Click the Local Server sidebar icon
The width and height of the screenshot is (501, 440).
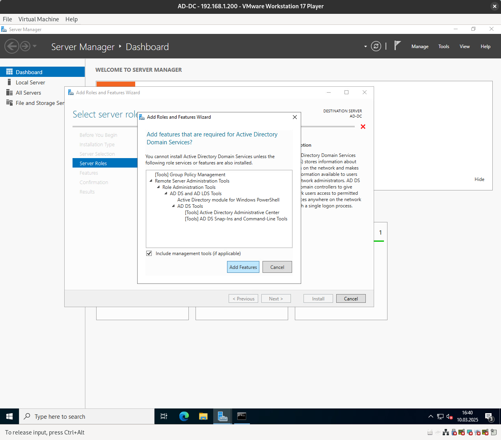pos(9,82)
